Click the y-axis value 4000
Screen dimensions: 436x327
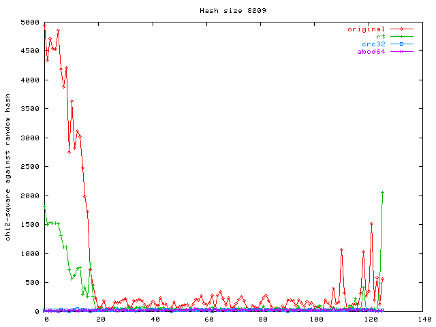pos(30,80)
